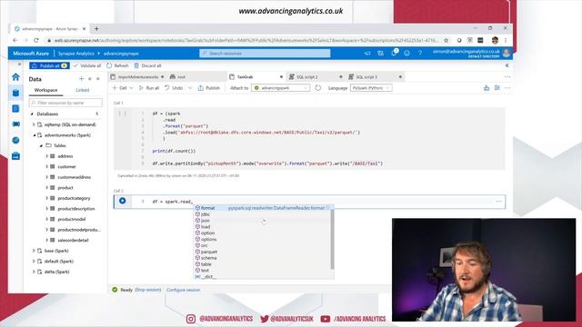Image resolution: width=582 pixels, height=327 pixels.
Task: Choose table from the autocomplete list
Action: tap(263, 264)
